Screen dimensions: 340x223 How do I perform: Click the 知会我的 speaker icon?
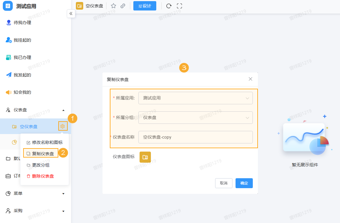[8, 92]
